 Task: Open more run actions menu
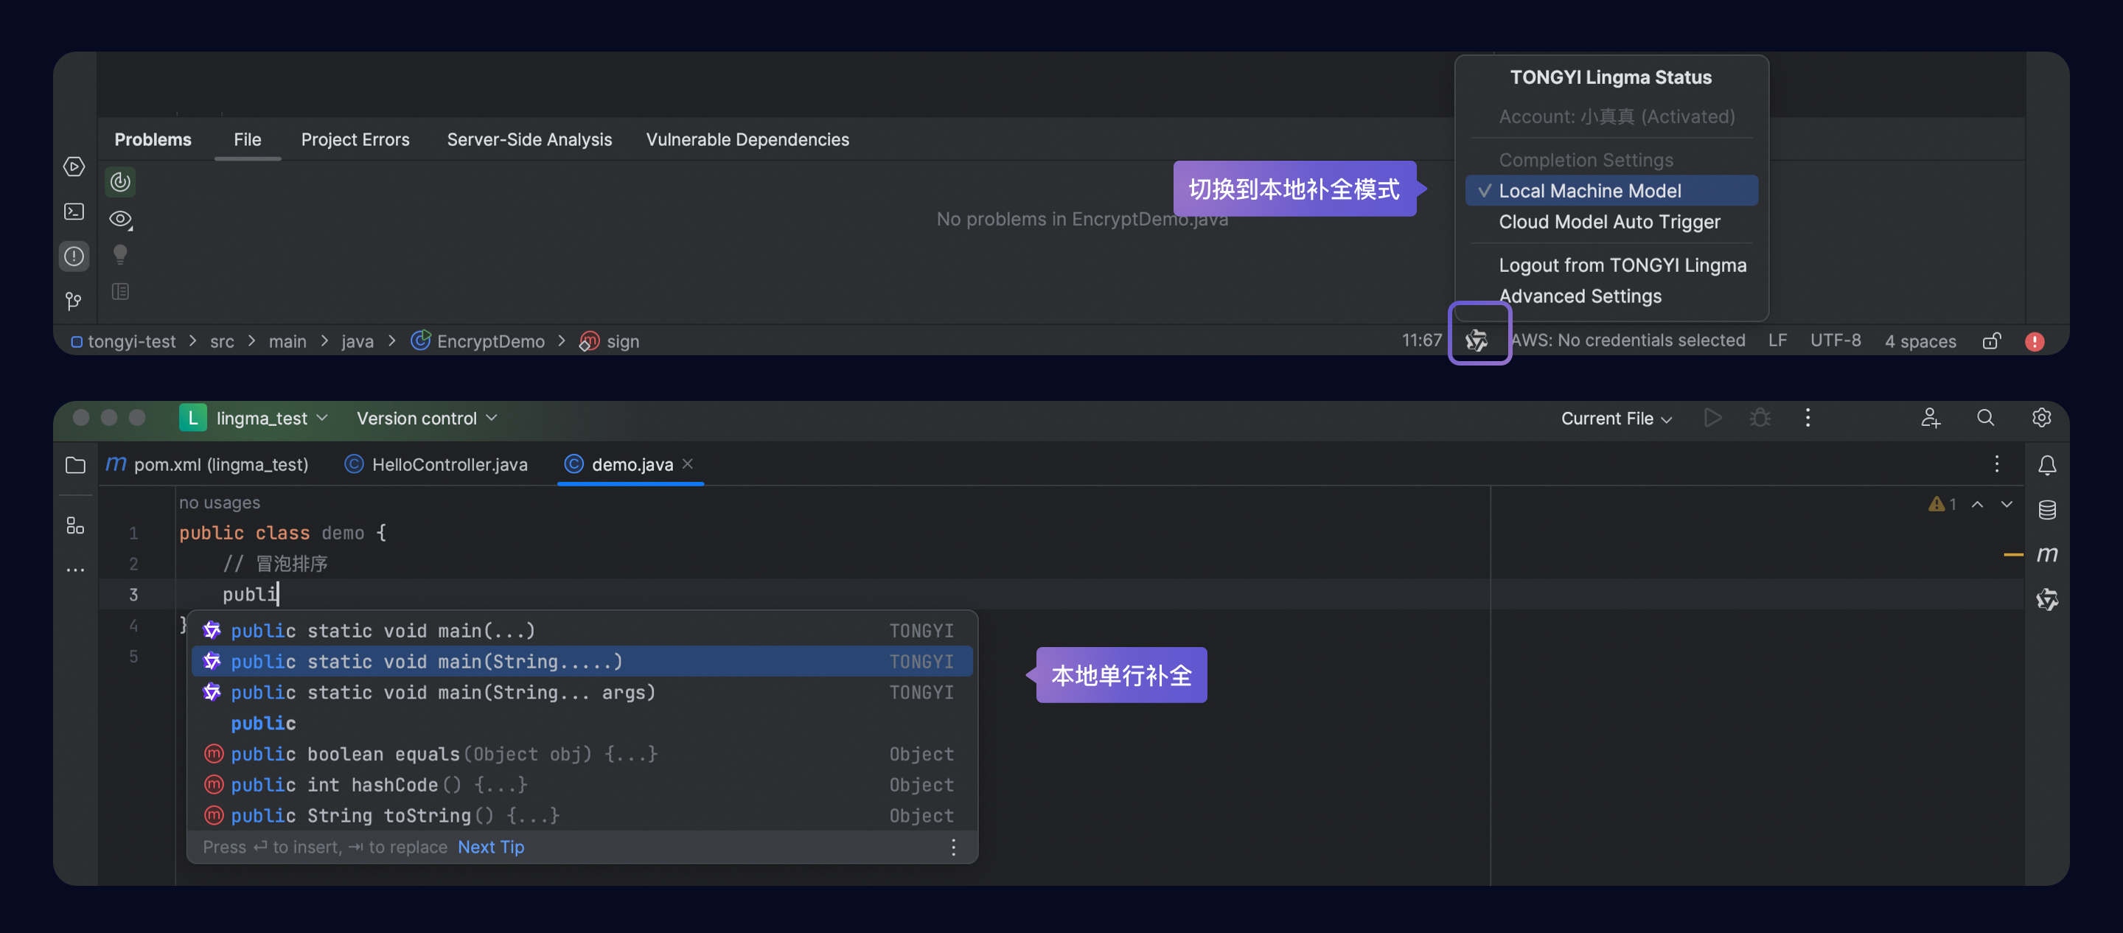point(1808,418)
